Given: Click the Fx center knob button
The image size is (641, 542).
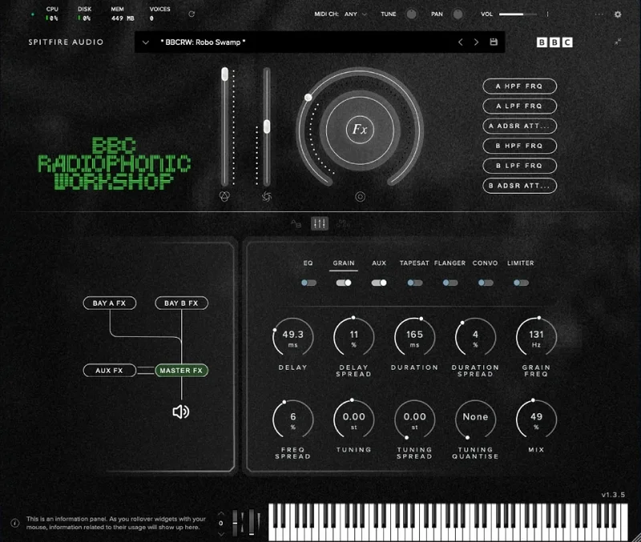Looking at the screenshot, I should click(360, 130).
